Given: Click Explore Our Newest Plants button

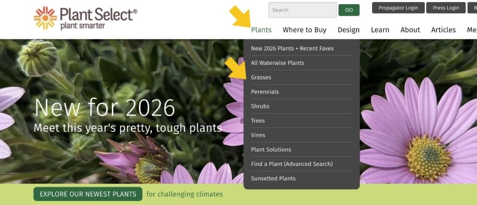Looking at the screenshot, I should (88, 194).
